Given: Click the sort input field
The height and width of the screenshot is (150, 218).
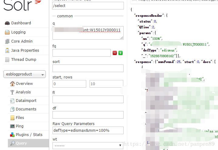Looking at the screenshot, I should [88, 68].
